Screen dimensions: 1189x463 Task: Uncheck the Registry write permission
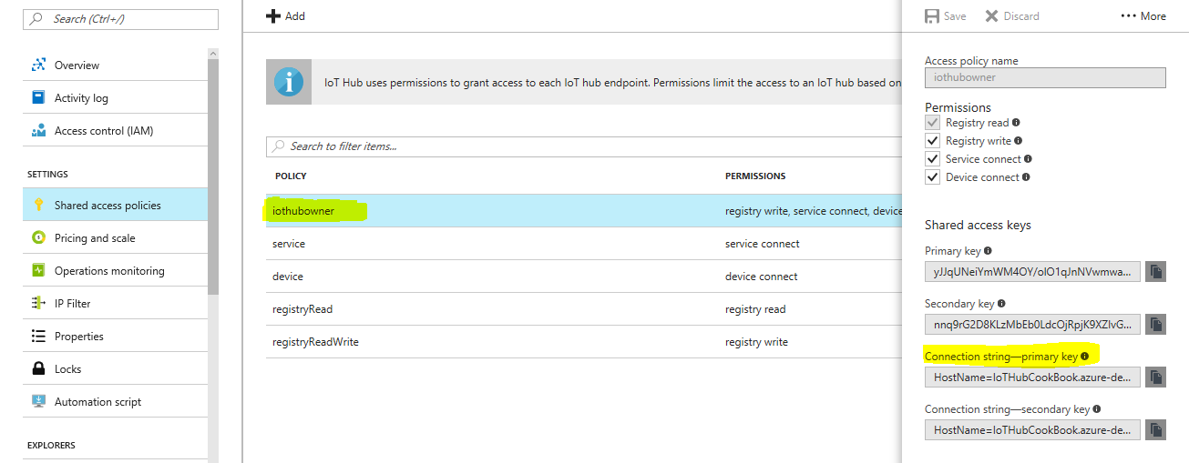point(932,141)
